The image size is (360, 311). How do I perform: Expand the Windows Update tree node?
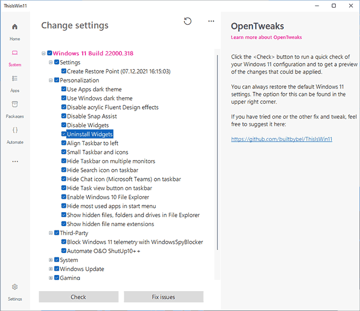[x=51, y=269]
